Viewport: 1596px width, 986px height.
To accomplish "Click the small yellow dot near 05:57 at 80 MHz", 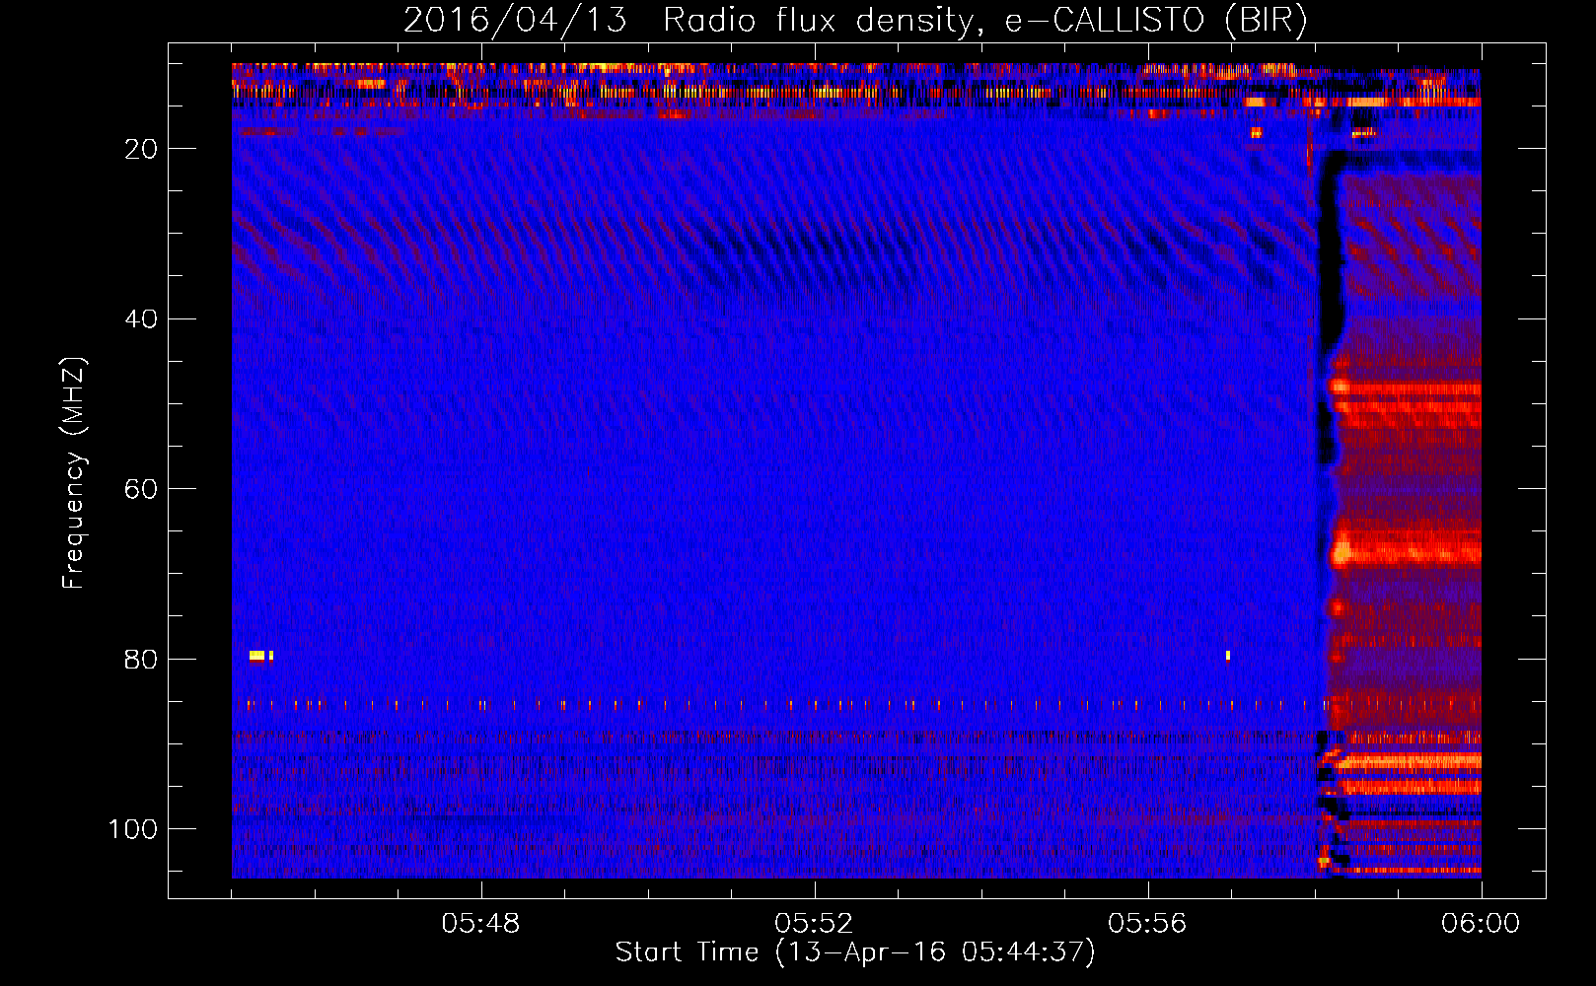I will click(x=1227, y=655).
